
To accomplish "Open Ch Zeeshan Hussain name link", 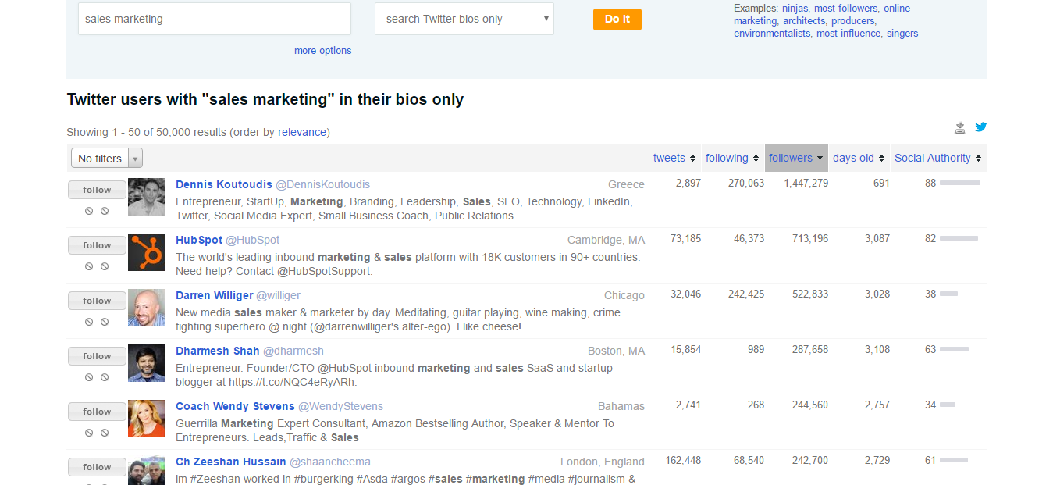I will point(231,462).
